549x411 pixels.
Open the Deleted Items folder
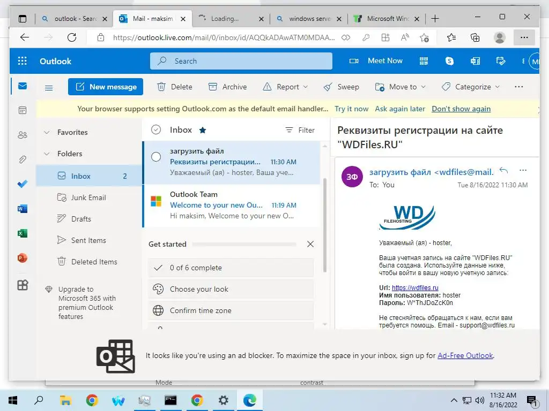point(89,261)
